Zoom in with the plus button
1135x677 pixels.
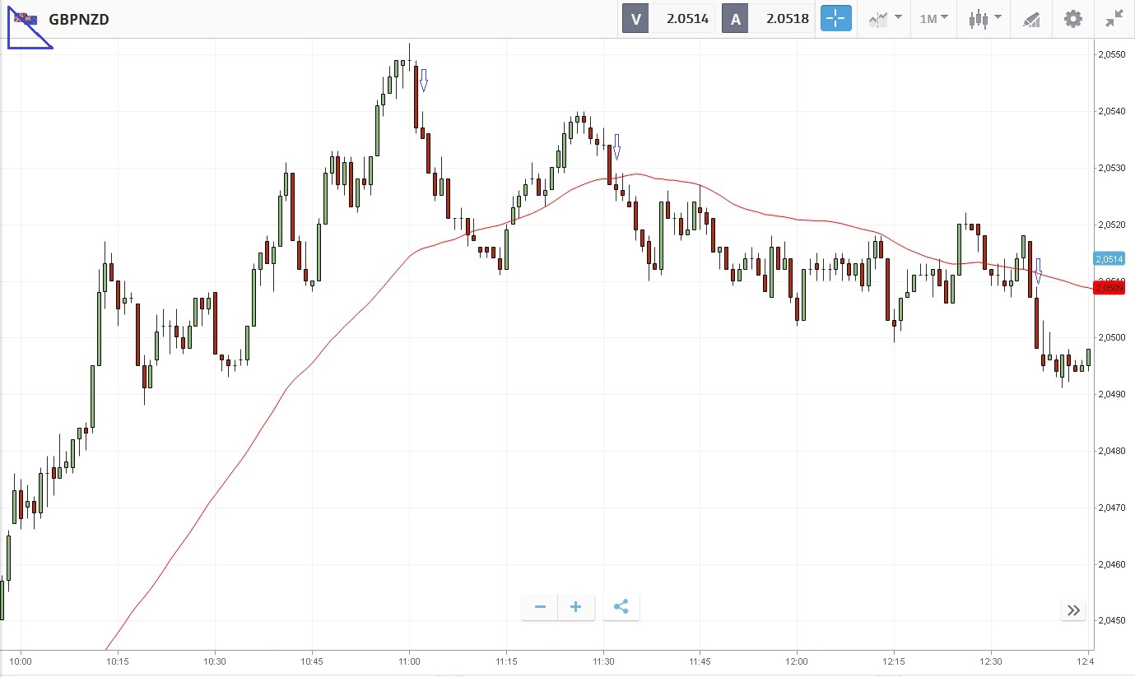tap(576, 607)
